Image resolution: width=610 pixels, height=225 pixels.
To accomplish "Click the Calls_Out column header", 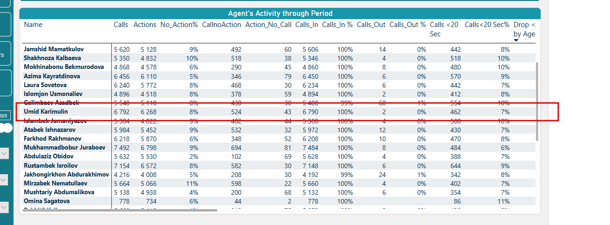I will (x=371, y=25).
